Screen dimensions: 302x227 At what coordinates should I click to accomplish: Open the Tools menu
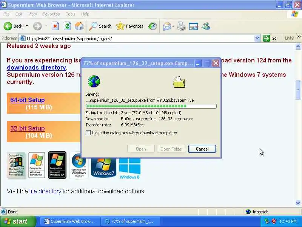click(71, 14)
